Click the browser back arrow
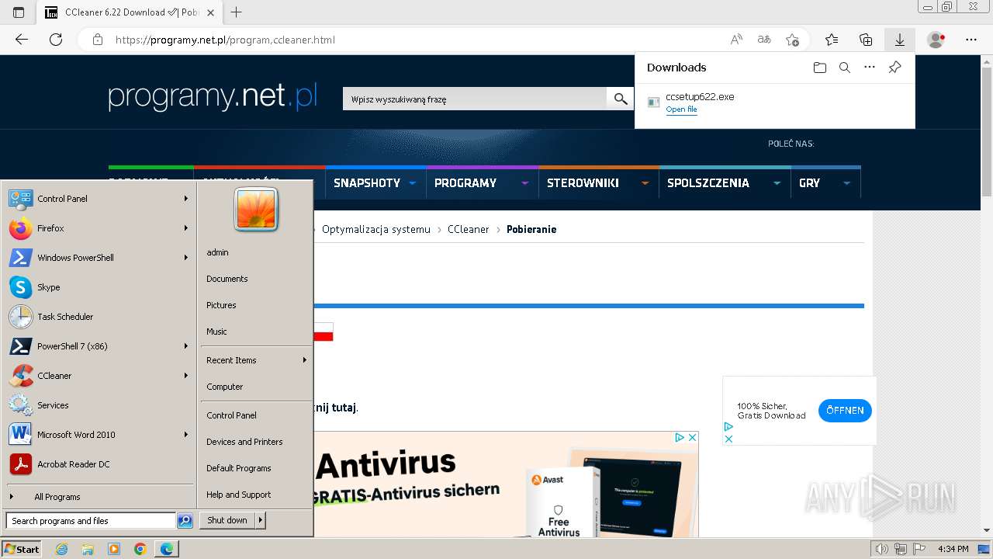Screen dimensions: 993x559 22,40
